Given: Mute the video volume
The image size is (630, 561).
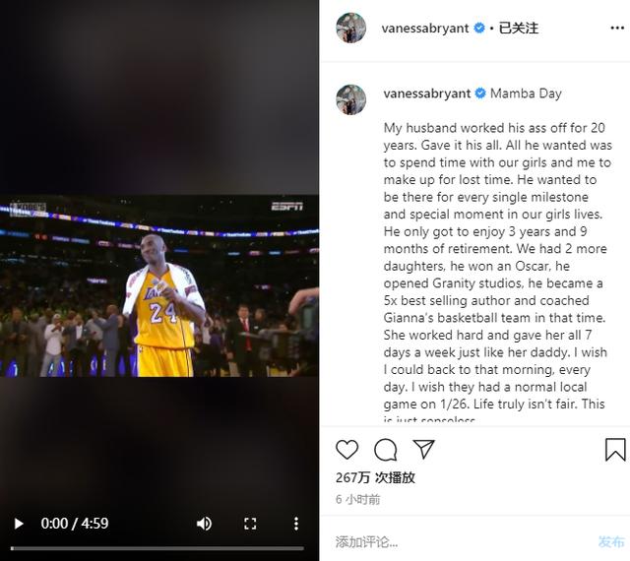Looking at the screenshot, I should (x=204, y=524).
